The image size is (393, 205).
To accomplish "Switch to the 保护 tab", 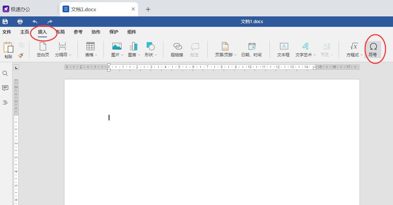I will [114, 32].
